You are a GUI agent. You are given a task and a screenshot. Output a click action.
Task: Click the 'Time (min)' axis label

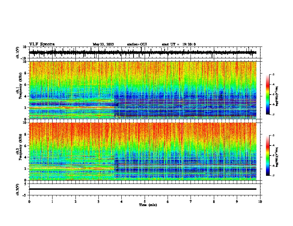click(x=148, y=205)
